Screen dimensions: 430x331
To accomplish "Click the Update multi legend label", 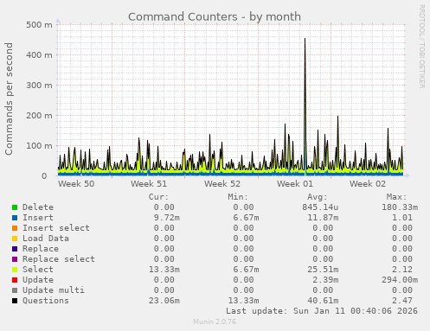I will [x=54, y=290].
